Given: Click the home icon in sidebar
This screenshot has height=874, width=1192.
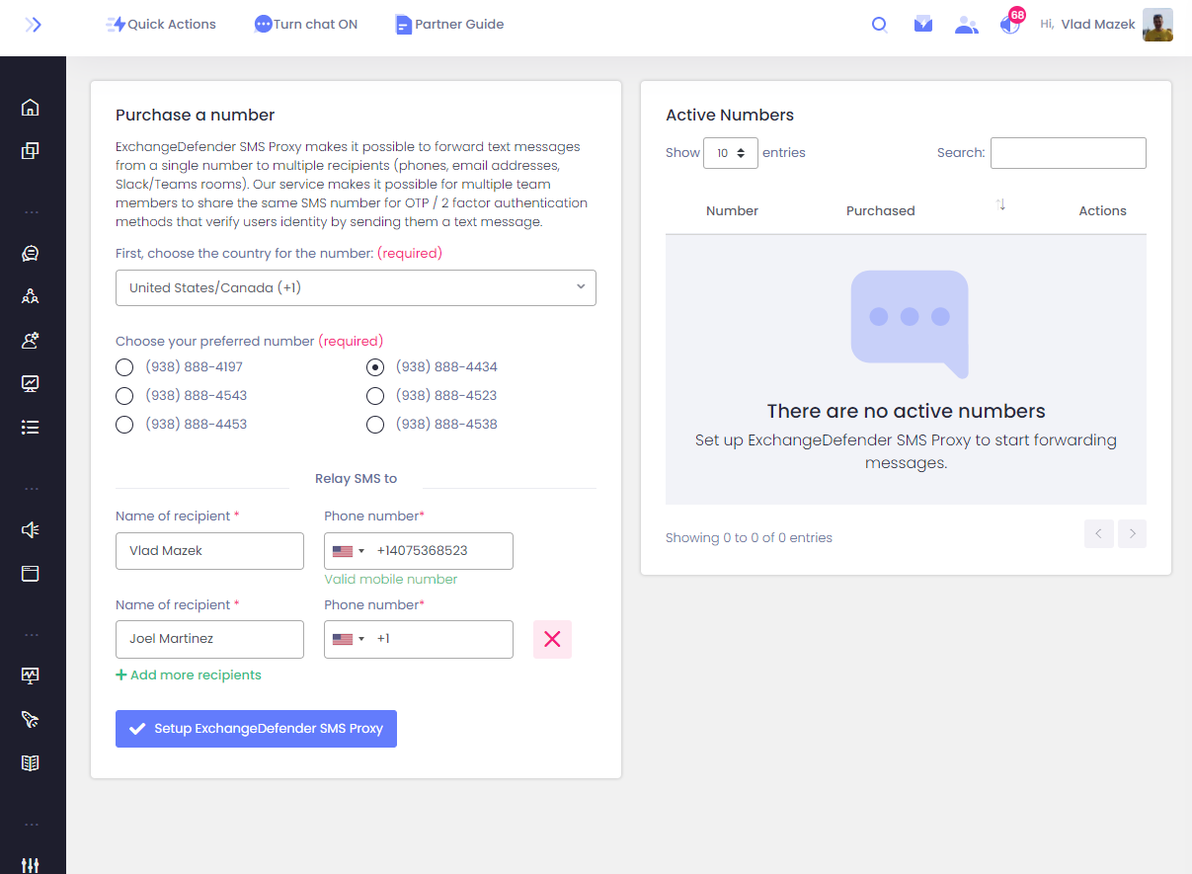Looking at the screenshot, I should tap(31, 108).
